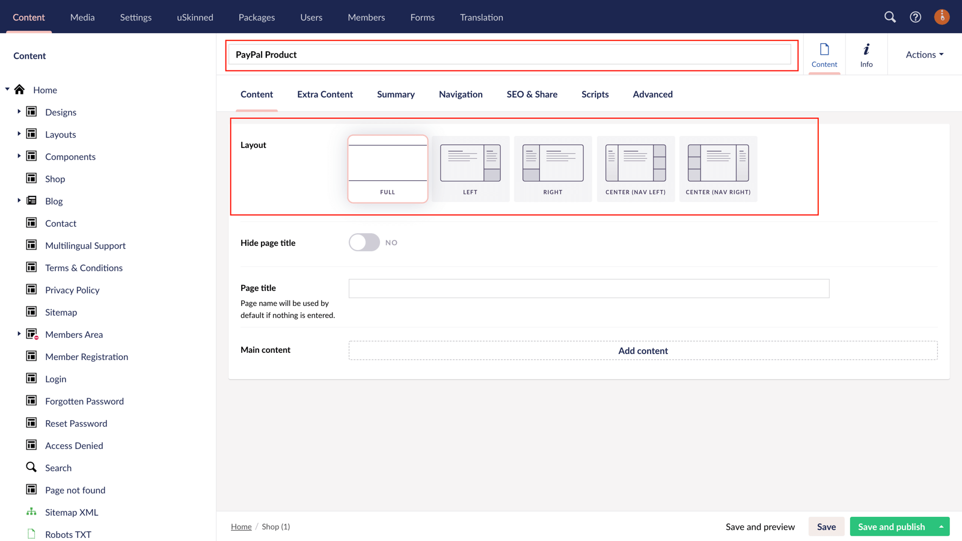This screenshot has height=541, width=962.
Task: Click the user avatar in the top bar
Action: coord(942,17)
